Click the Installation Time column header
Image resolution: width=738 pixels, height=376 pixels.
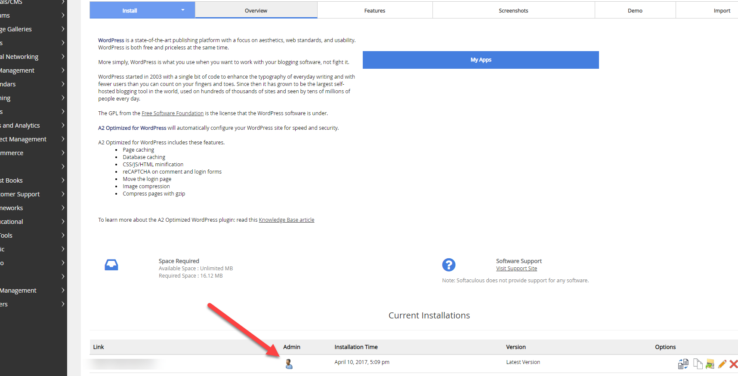[356, 347]
